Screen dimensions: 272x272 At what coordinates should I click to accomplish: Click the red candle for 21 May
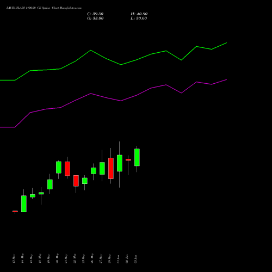point(67,169)
